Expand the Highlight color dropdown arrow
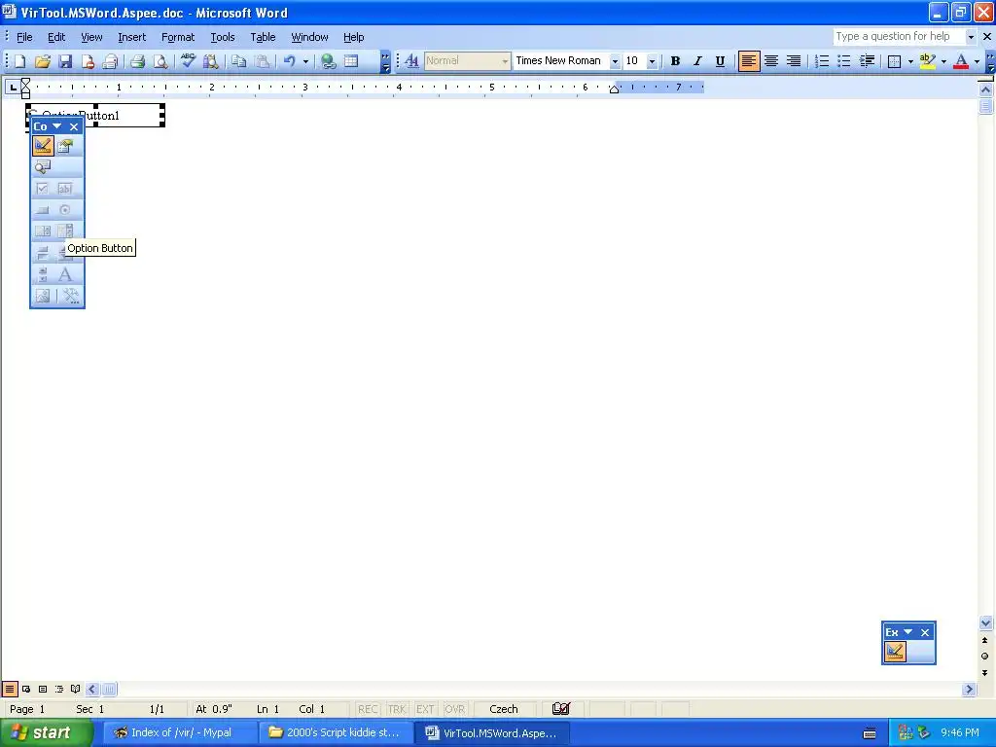996x747 pixels. (x=943, y=61)
